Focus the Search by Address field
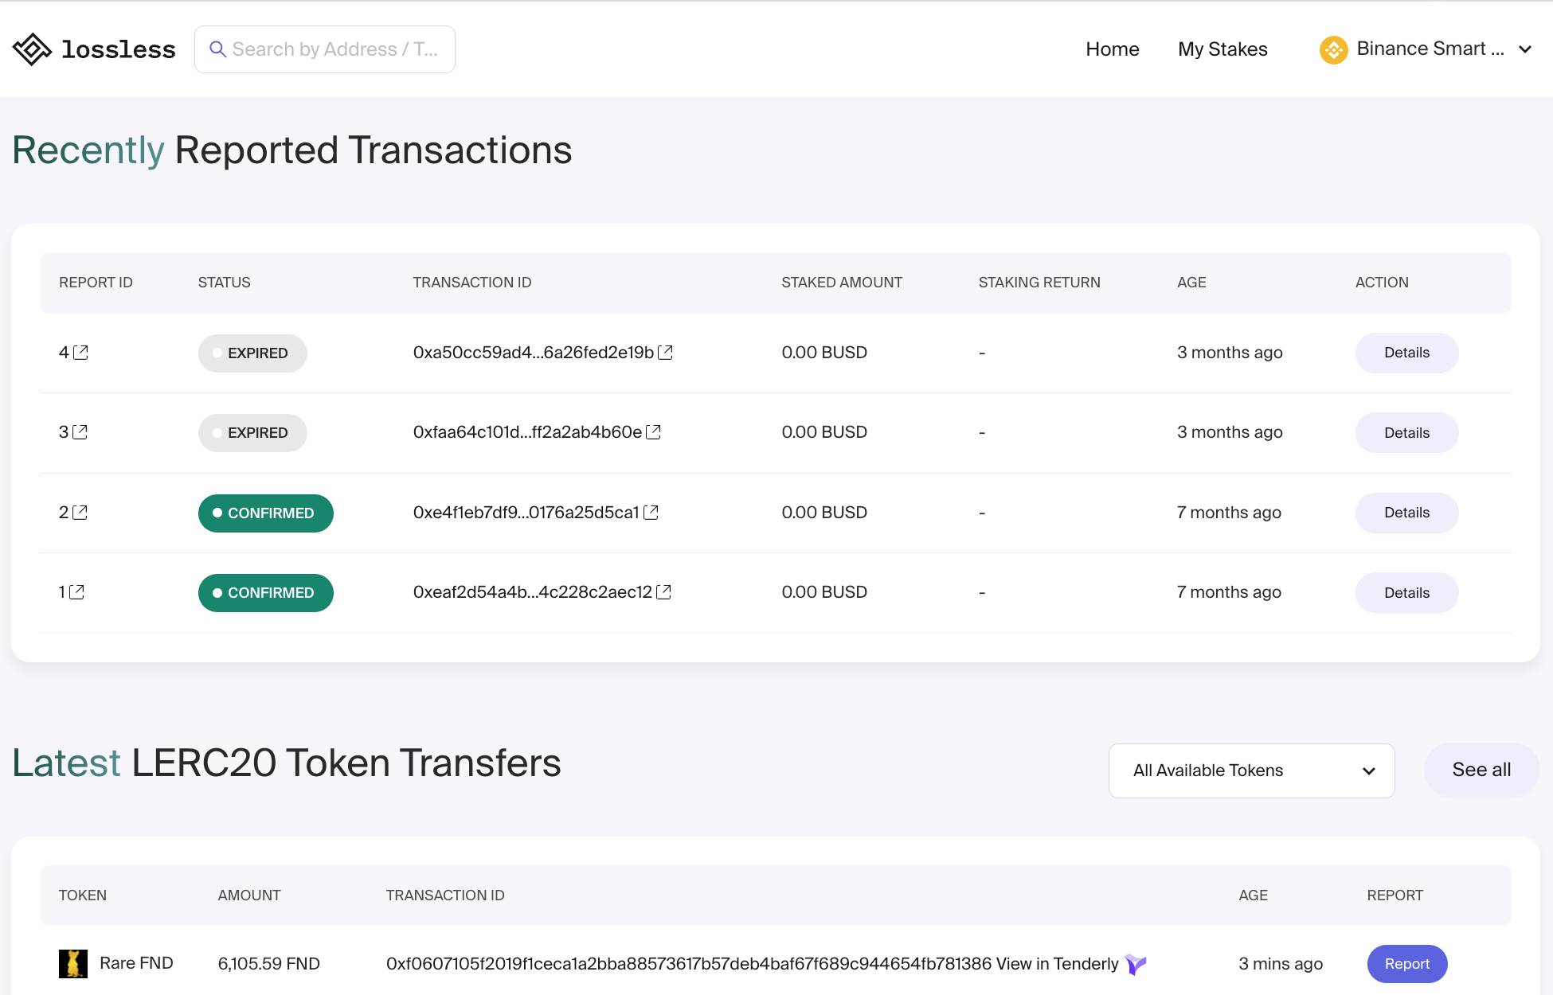 pyautogui.click(x=334, y=49)
